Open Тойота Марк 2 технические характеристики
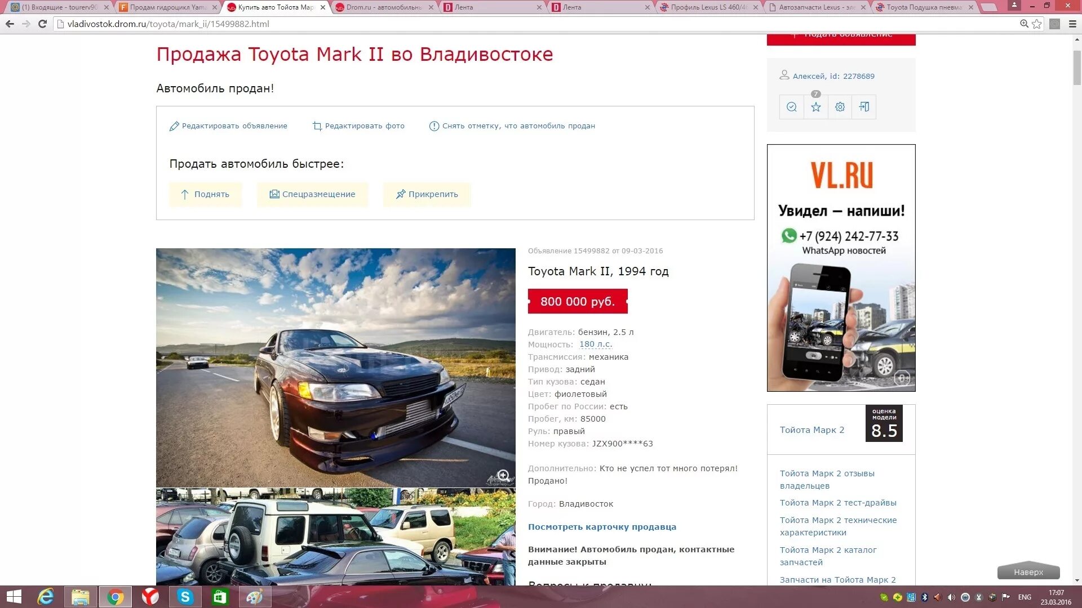This screenshot has height=608, width=1082. (x=838, y=526)
